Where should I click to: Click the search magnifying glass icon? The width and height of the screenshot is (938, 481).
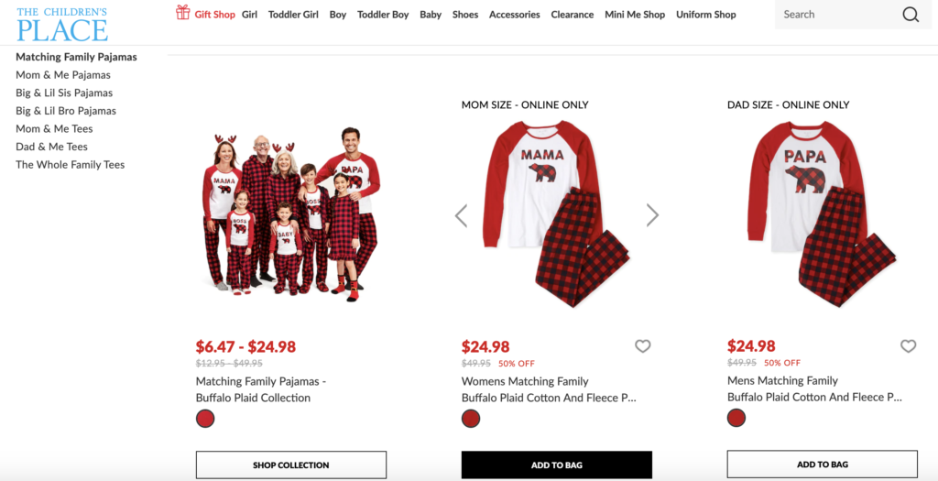tap(910, 15)
